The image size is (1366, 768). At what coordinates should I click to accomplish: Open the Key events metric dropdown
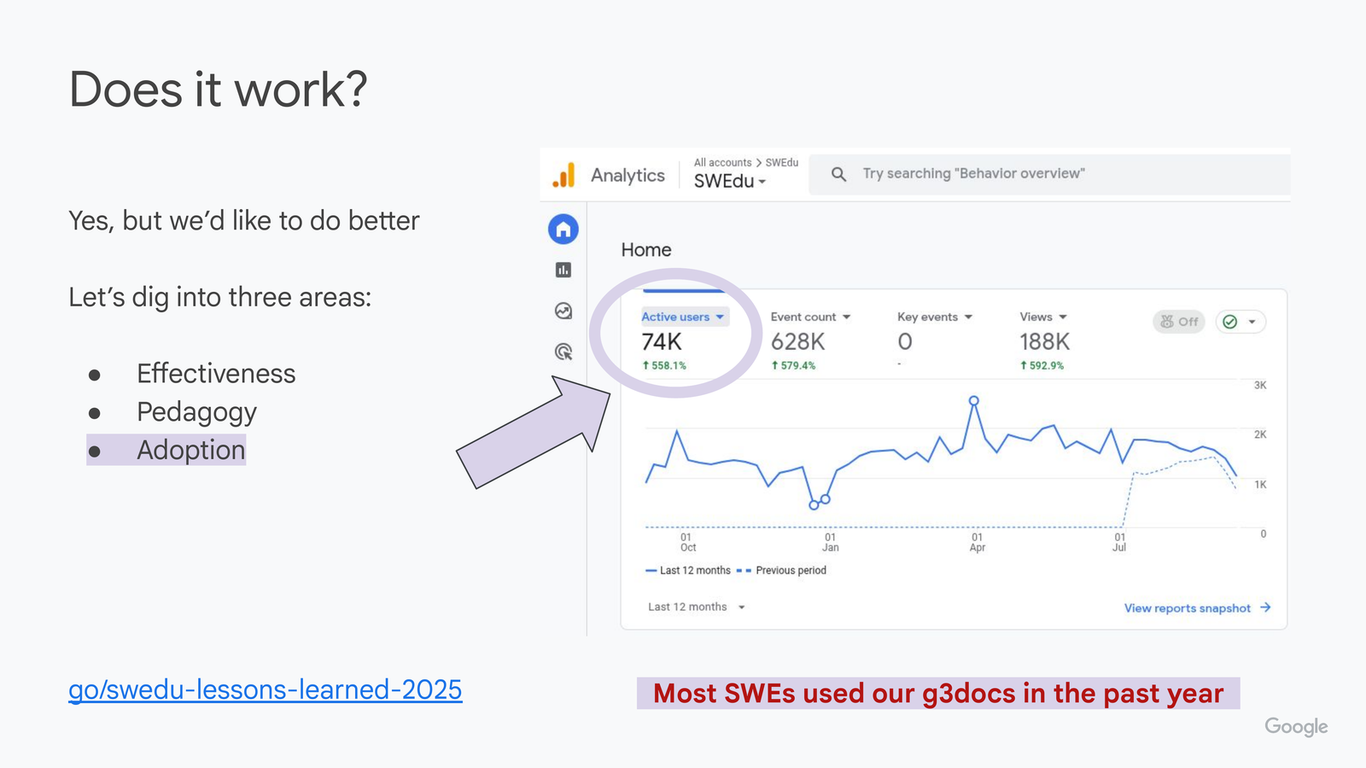tap(935, 317)
